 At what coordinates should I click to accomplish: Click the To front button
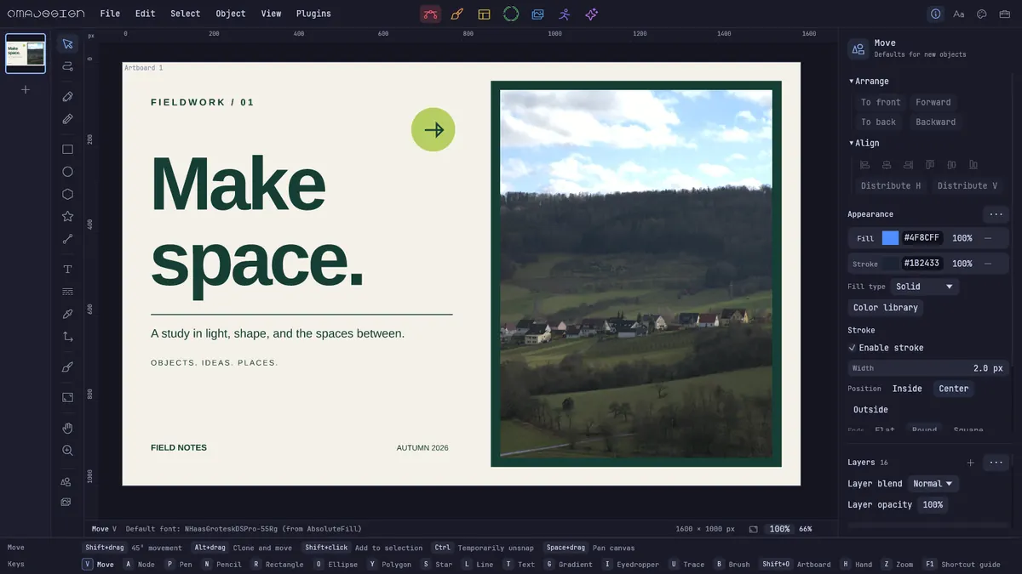click(881, 102)
